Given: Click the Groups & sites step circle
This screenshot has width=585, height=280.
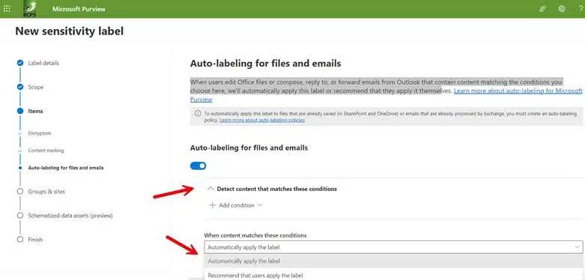Looking at the screenshot, I should [20, 191].
